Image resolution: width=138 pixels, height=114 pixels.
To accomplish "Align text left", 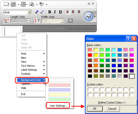I will click(x=68, y=12).
